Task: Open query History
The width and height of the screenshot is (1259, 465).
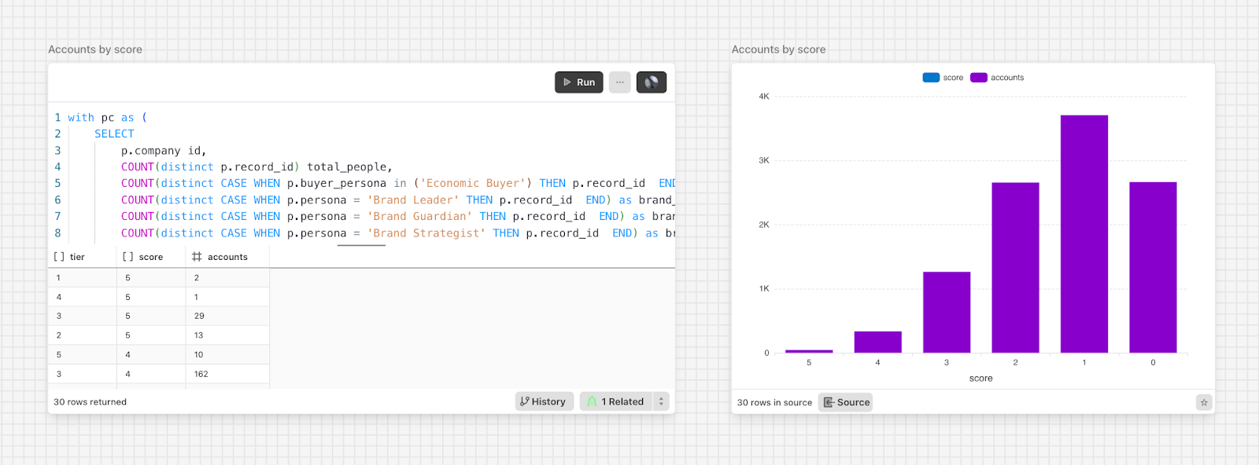Action: pyautogui.click(x=545, y=401)
